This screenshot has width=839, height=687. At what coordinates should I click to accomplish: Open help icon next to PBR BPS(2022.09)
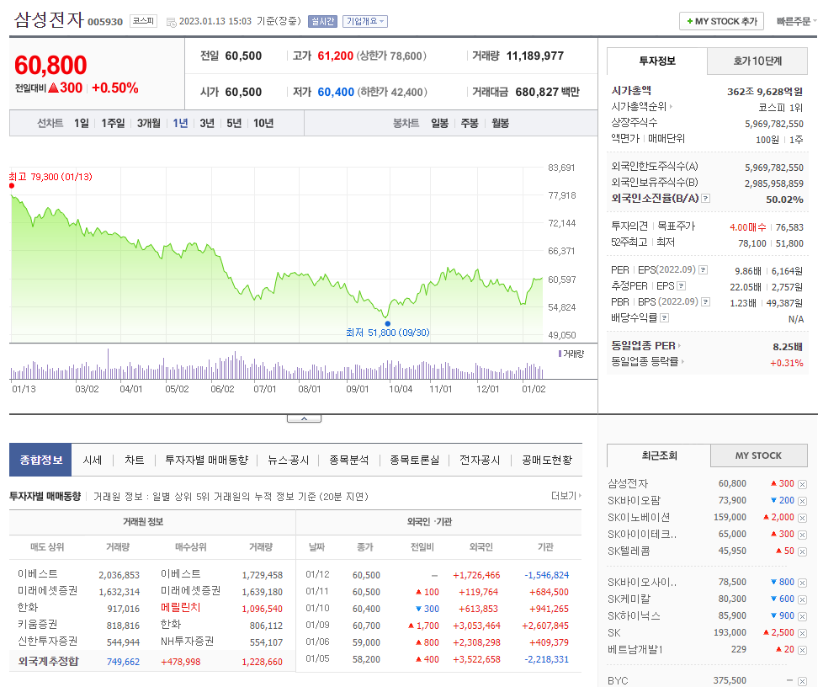click(706, 302)
